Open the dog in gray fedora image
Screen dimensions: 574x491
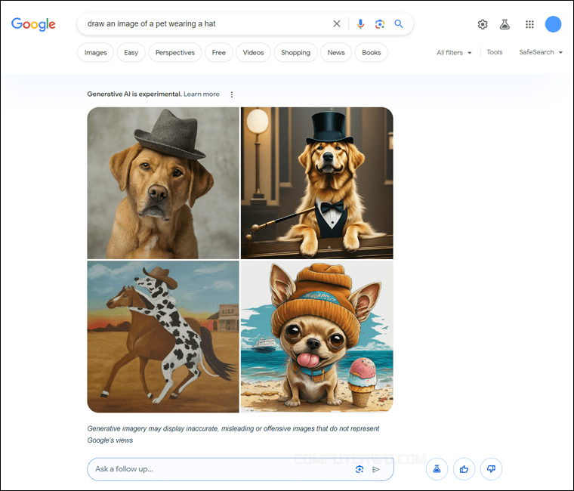163,183
